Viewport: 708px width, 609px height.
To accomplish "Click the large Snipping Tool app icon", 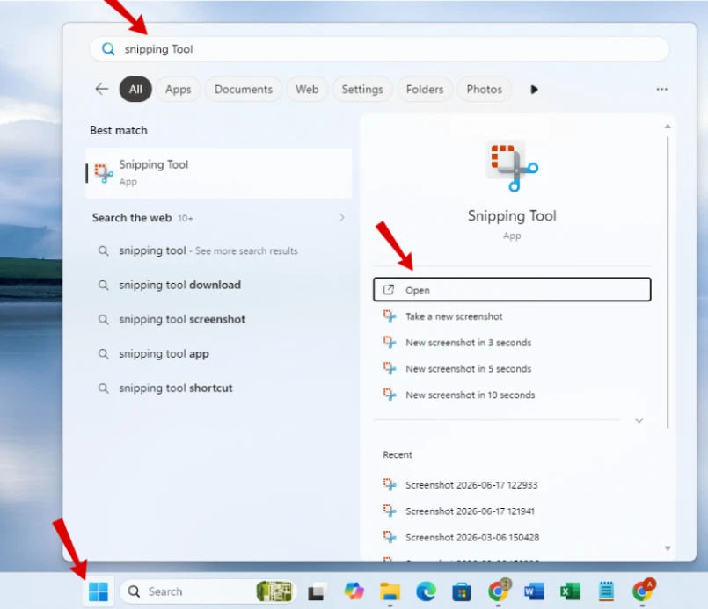I will point(512,165).
